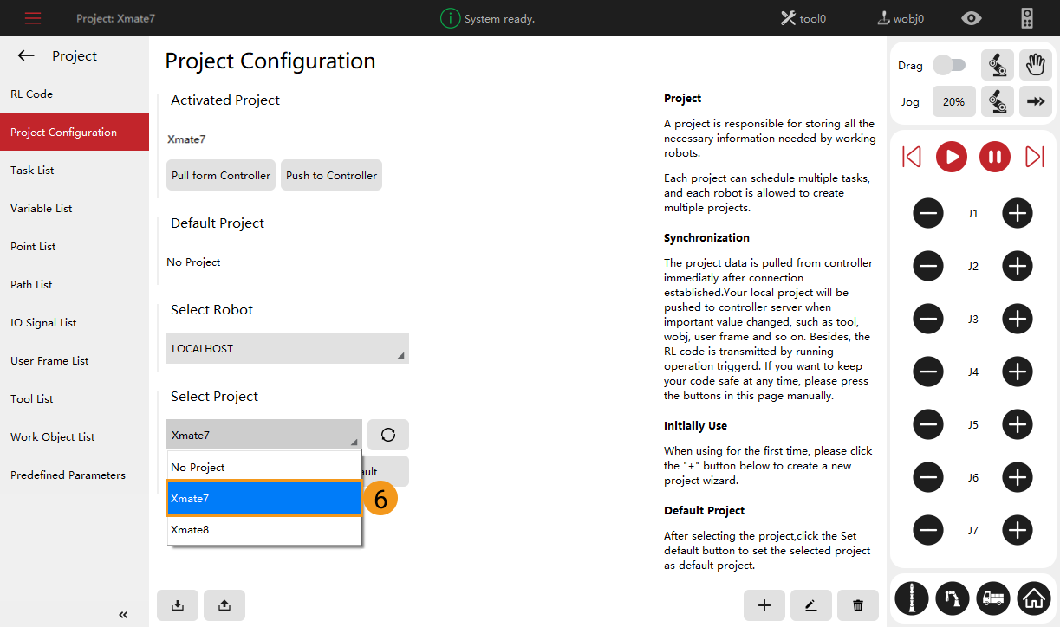The width and height of the screenshot is (1060, 627).
Task: Click the Push to Controller button
Action: click(331, 175)
